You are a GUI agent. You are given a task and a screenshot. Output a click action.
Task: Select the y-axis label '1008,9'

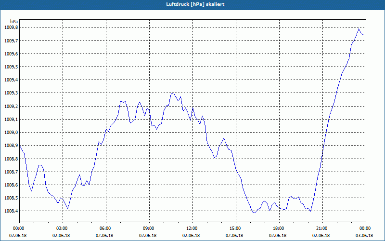11,146
